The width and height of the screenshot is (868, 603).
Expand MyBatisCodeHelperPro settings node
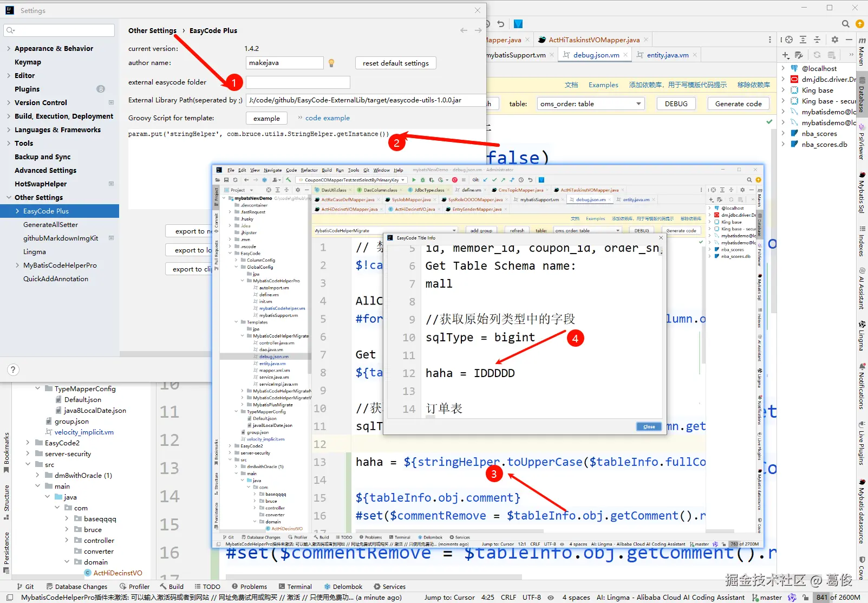coord(17,265)
